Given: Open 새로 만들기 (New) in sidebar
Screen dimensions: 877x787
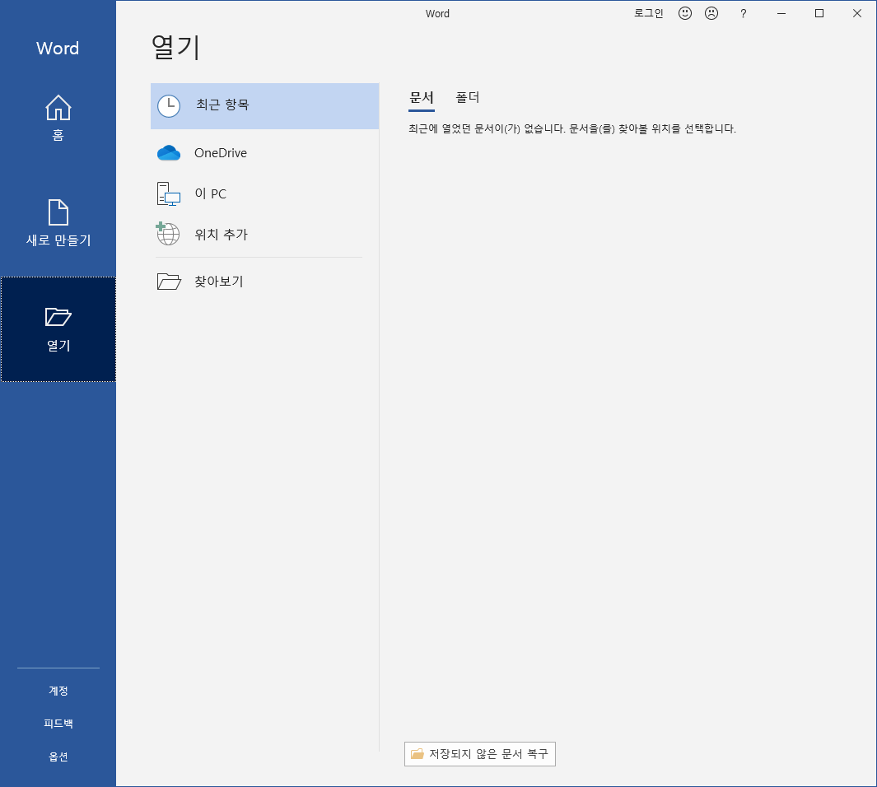Looking at the screenshot, I should [x=58, y=224].
